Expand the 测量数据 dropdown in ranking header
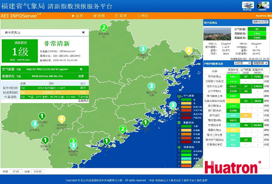This screenshot has width=272, height=184. click(x=260, y=63)
